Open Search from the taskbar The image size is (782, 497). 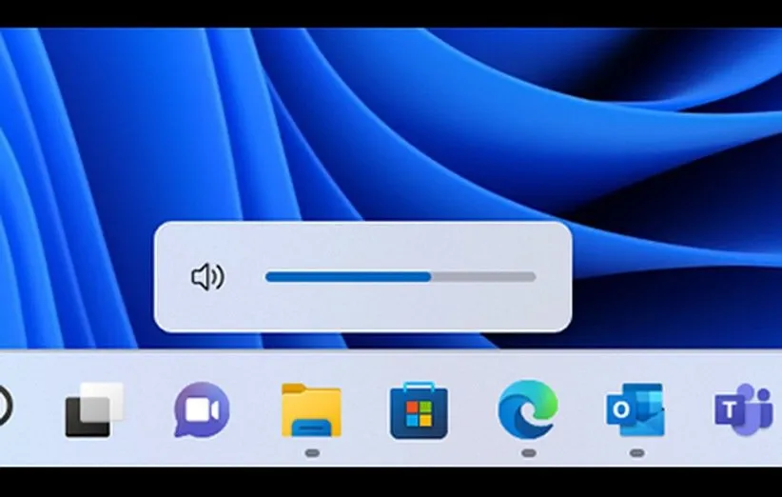[3, 408]
